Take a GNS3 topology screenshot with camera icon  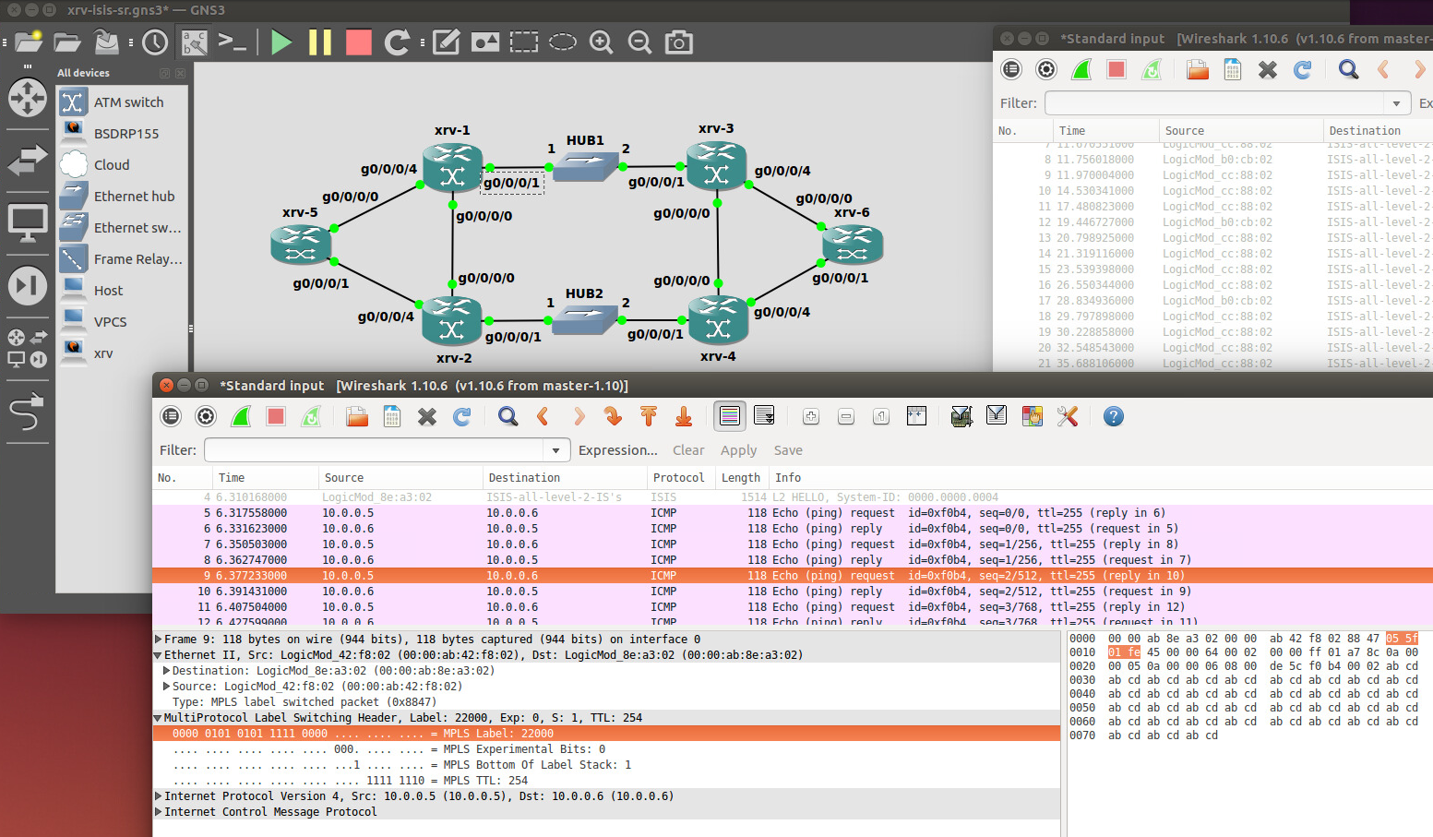[x=679, y=42]
